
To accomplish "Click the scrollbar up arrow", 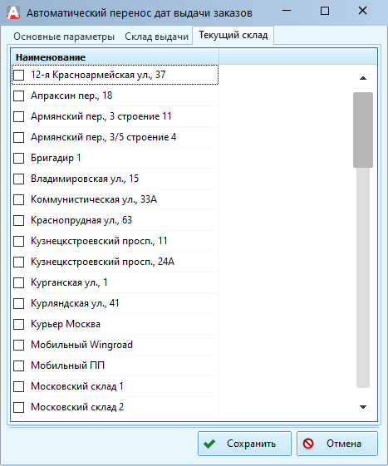I will click(x=363, y=78).
